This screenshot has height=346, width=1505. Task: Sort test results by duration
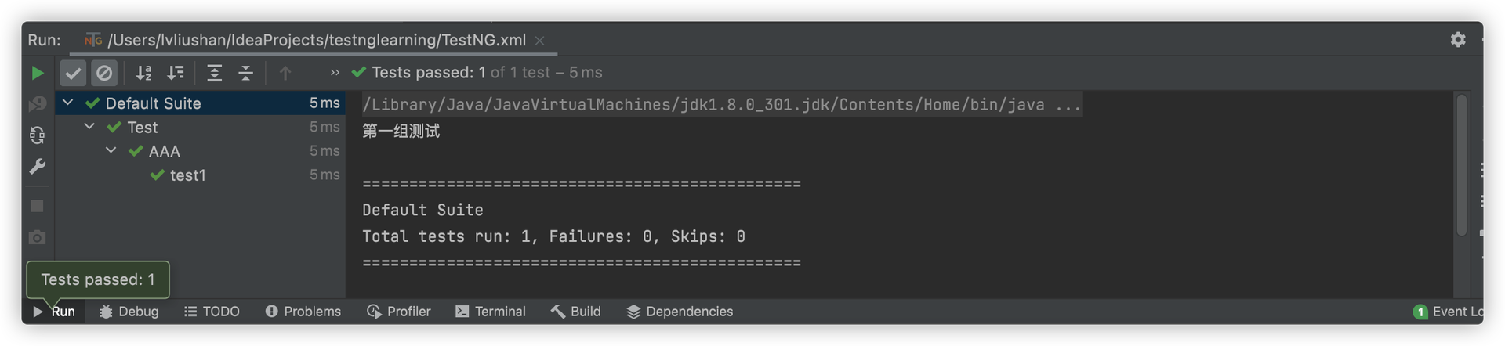click(x=176, y=73)
